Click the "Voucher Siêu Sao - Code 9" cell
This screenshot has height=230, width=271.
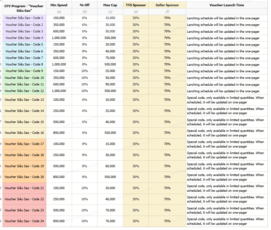(24, 71)
